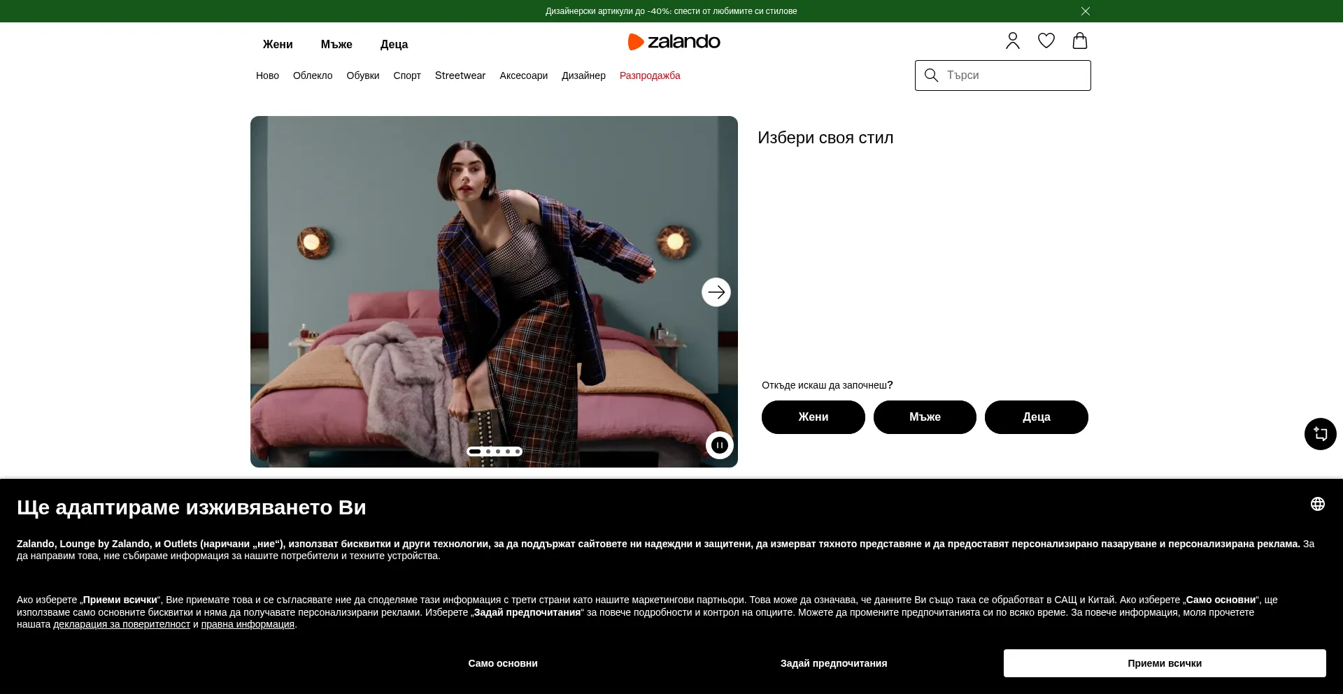Image resolution: width=1343 pixels, height=694 pixels.
Task: Open the Разпродажба sale menu
Action: pos(650,75)
